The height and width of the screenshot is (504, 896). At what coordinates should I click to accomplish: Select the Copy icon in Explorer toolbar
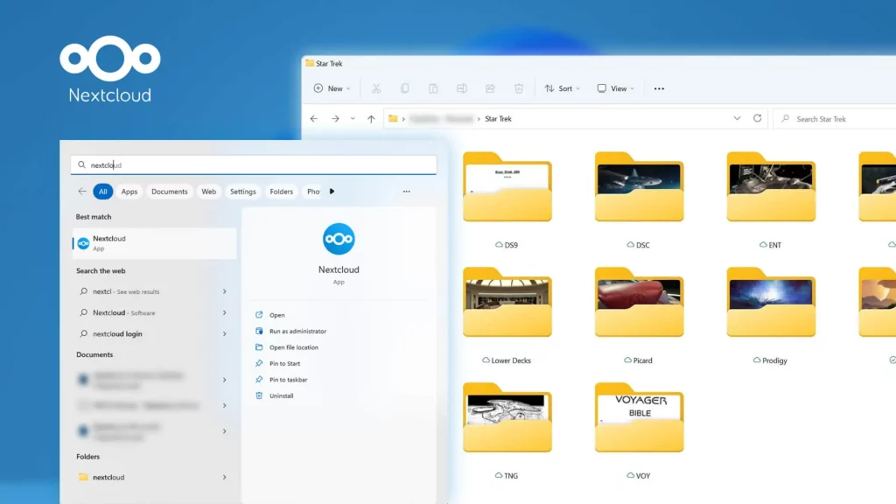pyautogui.click(x=404, y=87)
